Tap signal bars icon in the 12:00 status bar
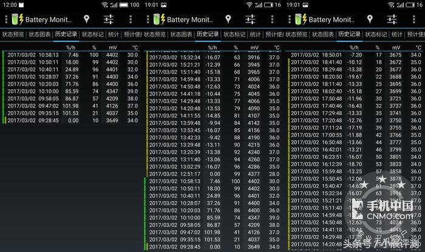 (114, 5)
